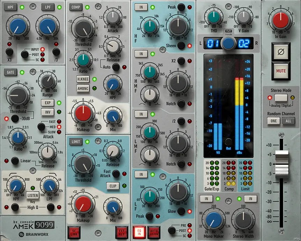Click the HMF X2 frequency button
The height and width of the screenshot is (241, 301).
[181, 61]
